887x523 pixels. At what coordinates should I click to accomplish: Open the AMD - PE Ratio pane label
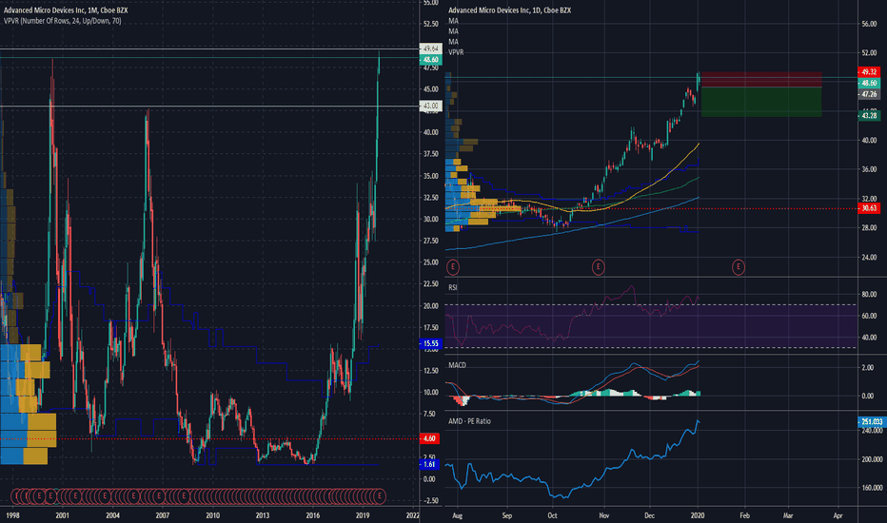tap(469, 421)
